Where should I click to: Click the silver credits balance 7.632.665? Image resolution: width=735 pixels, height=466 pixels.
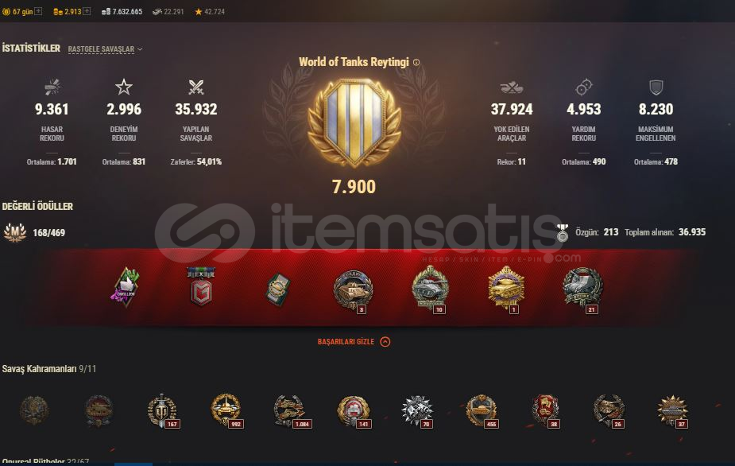(x=122, y=11)
